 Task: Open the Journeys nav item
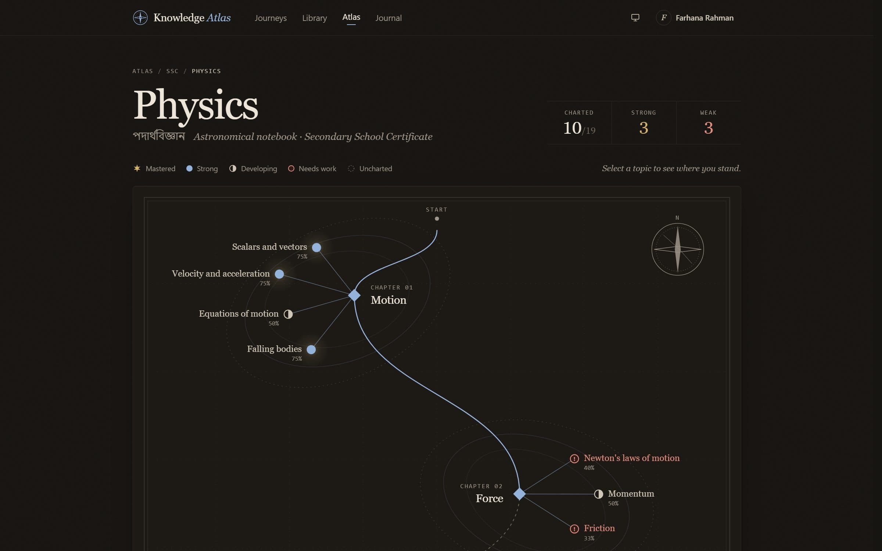coord(270,18)
